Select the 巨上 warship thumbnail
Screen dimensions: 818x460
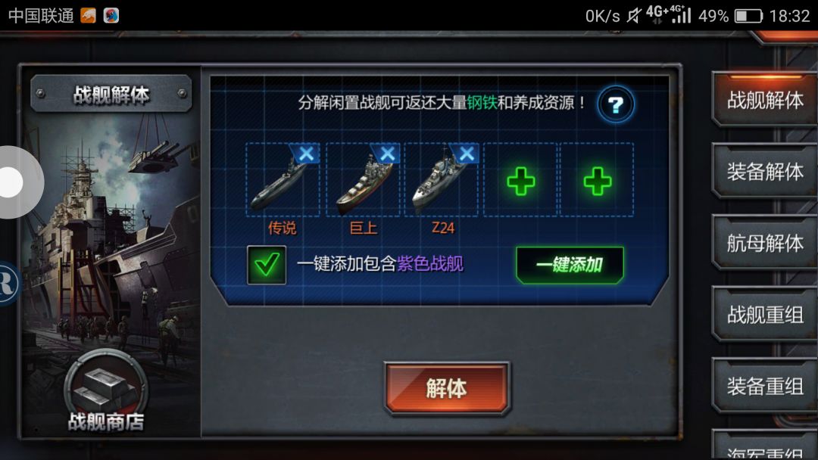(x=363, y=180)
